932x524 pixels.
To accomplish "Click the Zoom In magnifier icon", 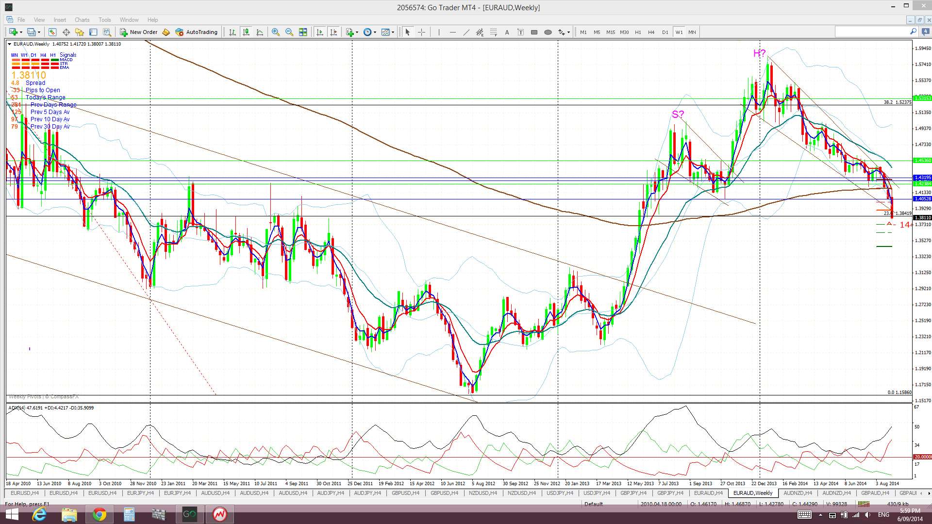I will click(x=276, y=32).
